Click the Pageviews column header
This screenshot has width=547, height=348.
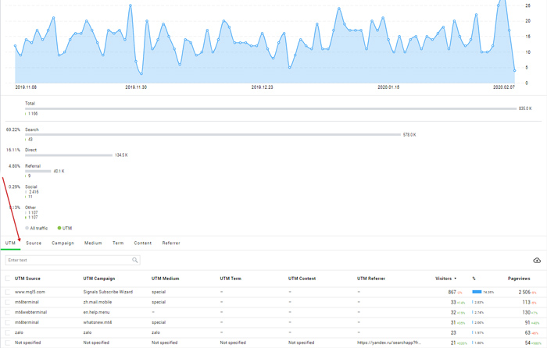[519, 279]
